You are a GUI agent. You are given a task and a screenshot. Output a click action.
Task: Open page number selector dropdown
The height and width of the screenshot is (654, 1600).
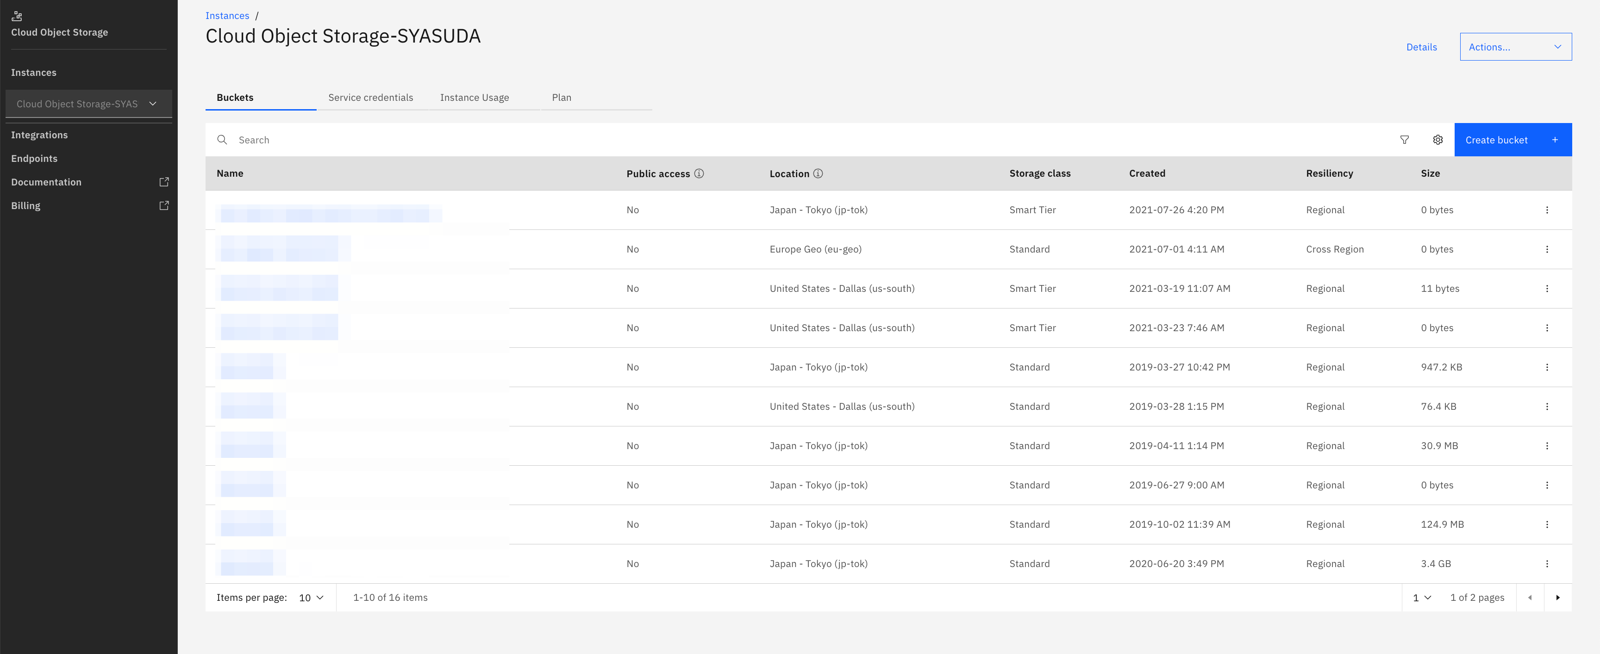(1422, 598)
